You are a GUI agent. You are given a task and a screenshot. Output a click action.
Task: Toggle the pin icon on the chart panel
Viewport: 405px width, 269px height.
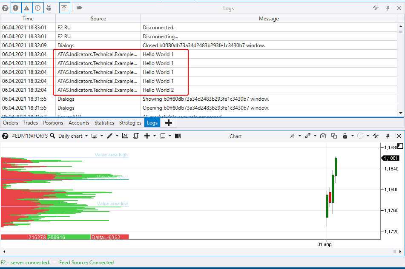click(x=388, y=136)
